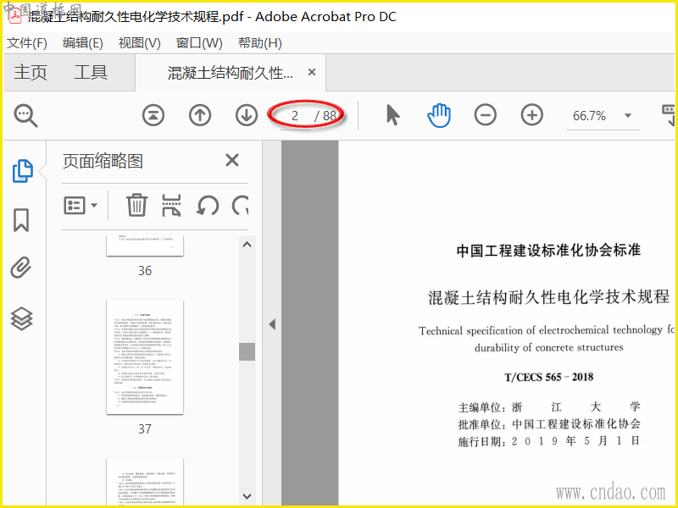The width and height of the screenshot is (678, 508).
Task: Select the thumbnail below page 37
Action: pos(145,482)
